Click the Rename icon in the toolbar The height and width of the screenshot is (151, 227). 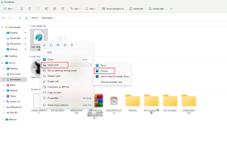pyautogui.click(x=46, y=9)
